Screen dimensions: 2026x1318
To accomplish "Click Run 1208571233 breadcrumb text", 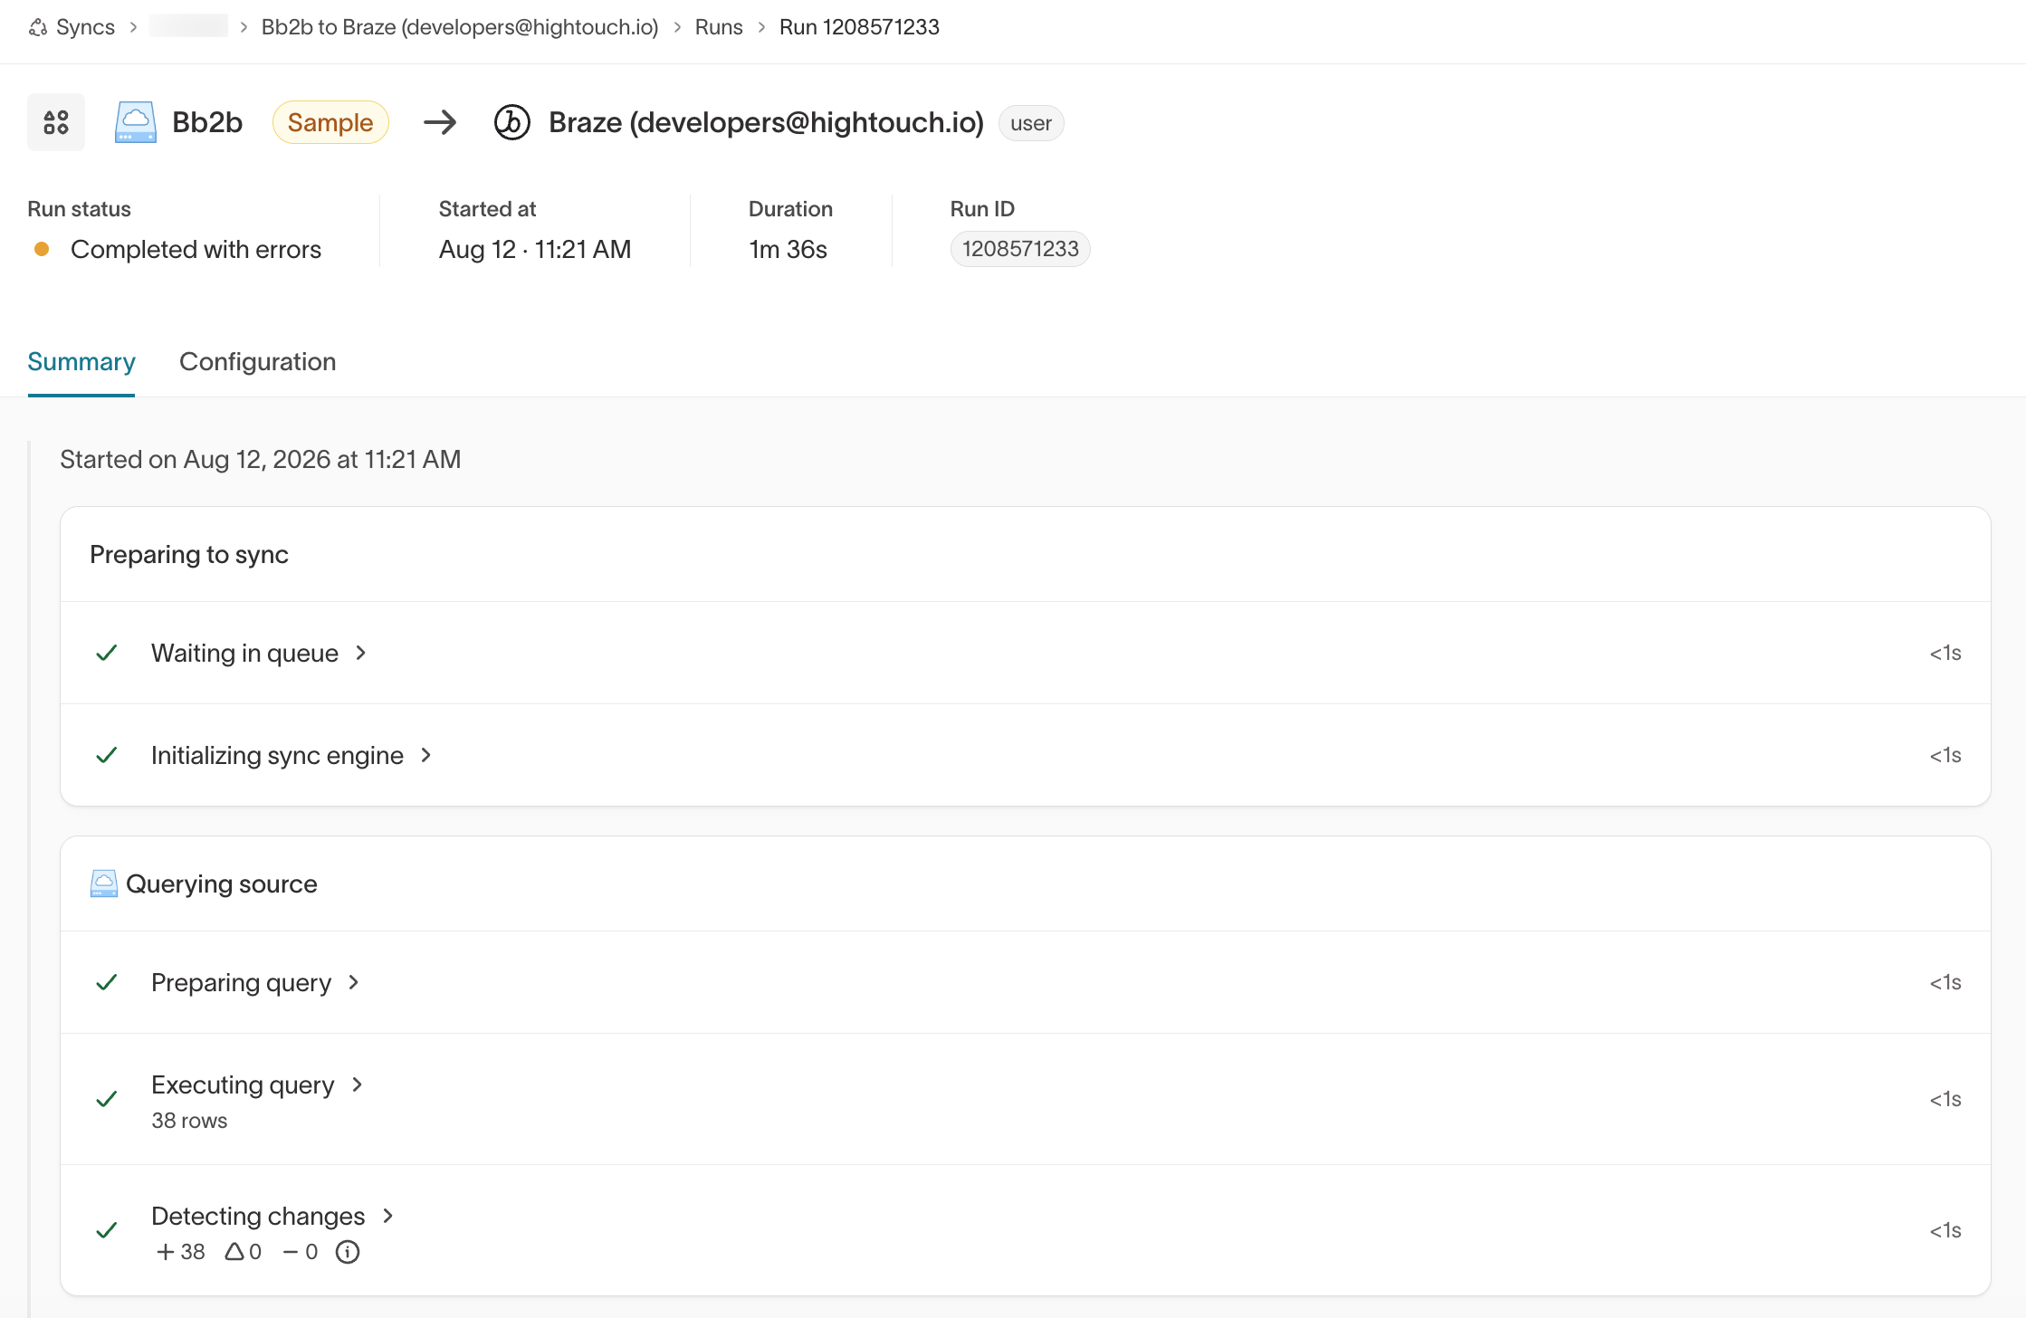I will 859,27.
